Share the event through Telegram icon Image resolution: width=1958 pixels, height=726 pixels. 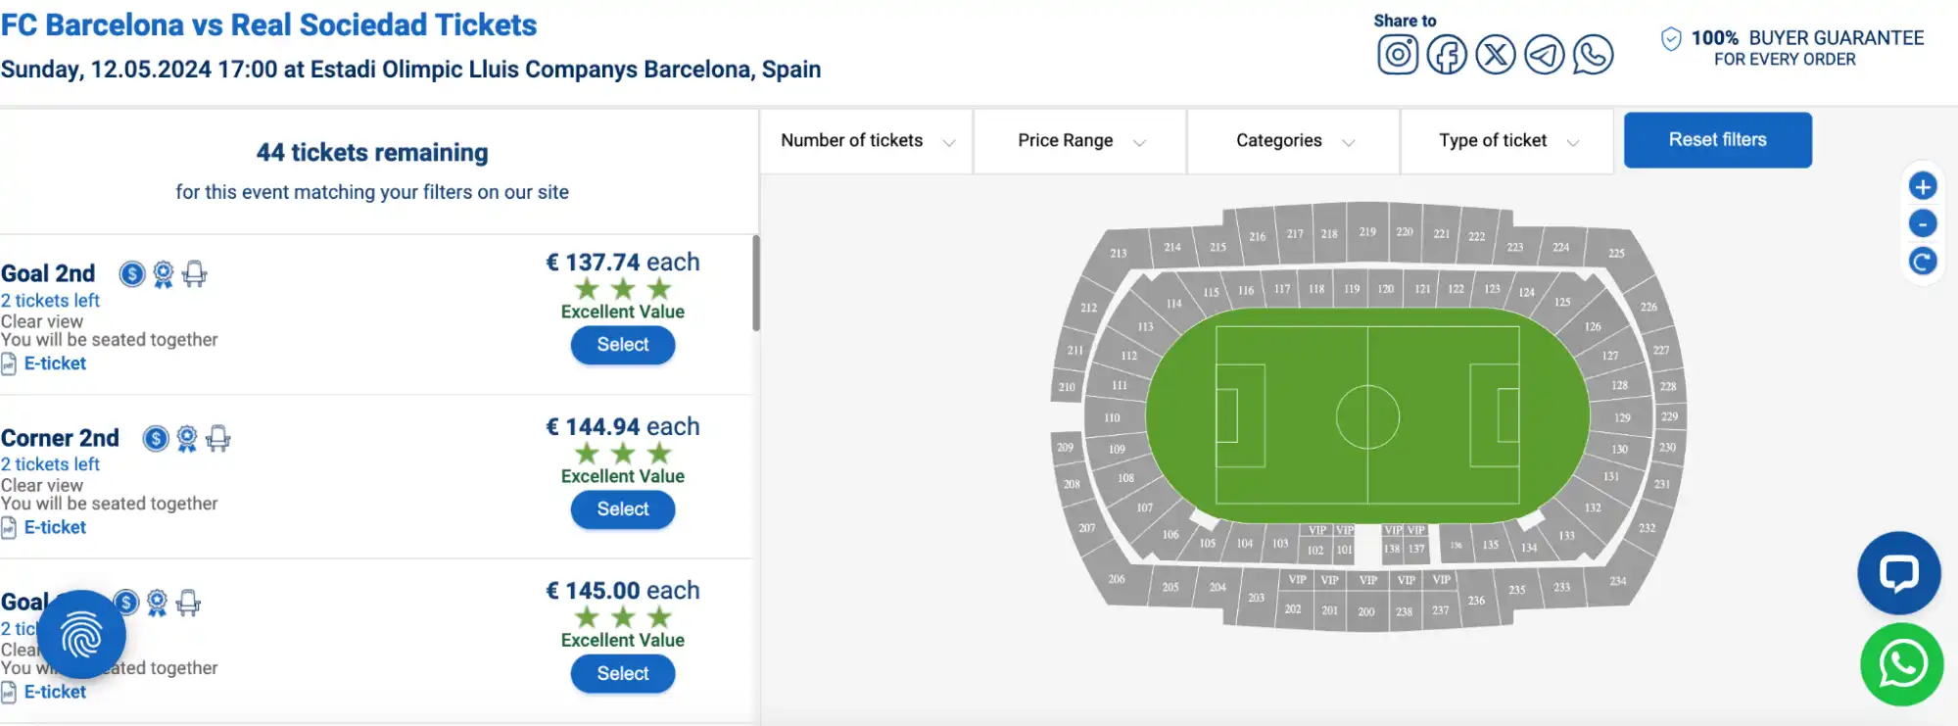click(x=1543, y=55)
